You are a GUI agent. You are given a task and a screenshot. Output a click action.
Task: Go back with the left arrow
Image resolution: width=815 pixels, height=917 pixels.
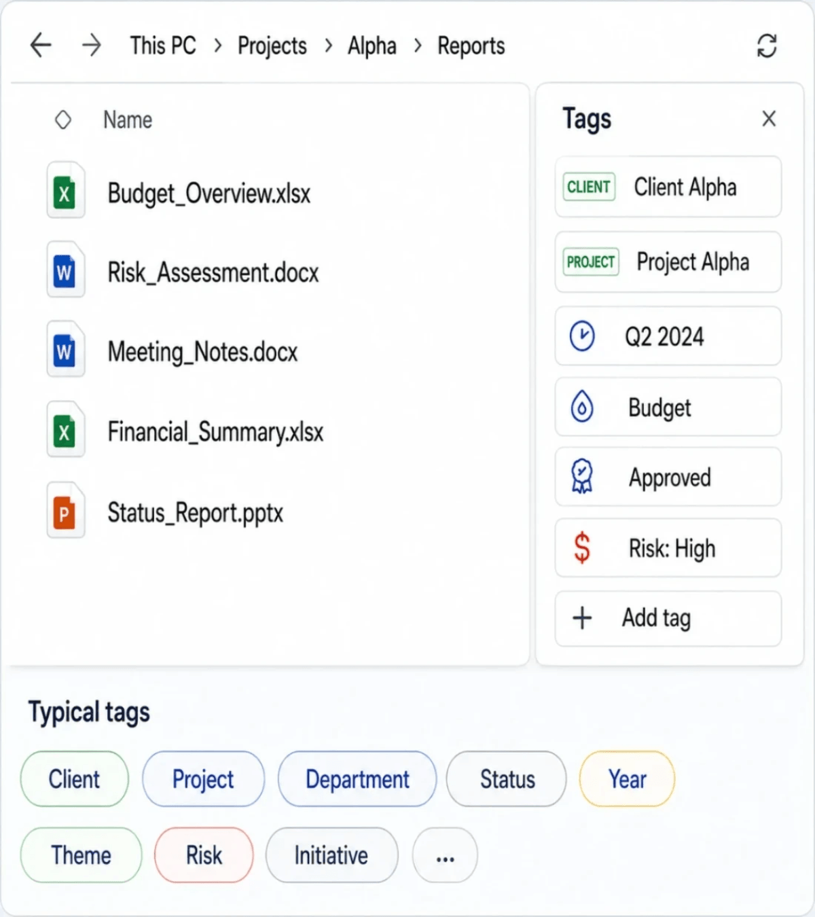coord(41,46)
